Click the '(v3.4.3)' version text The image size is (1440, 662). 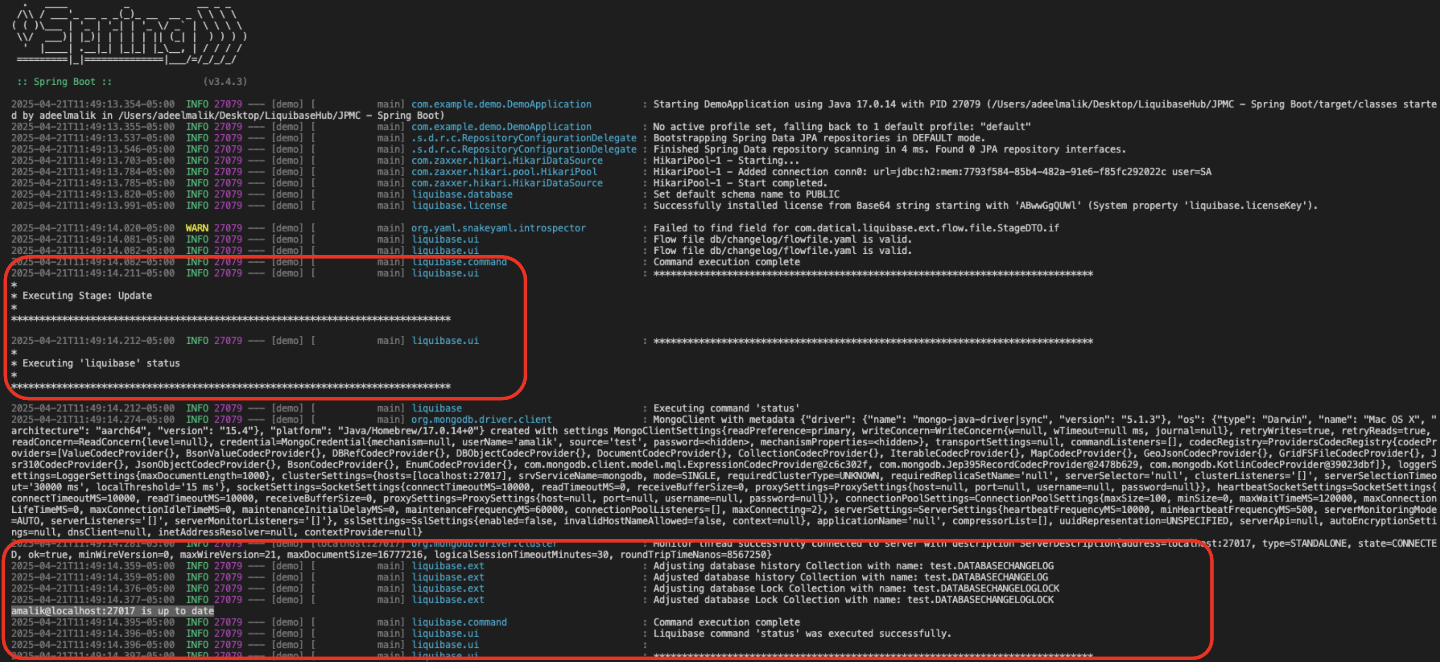click(225, 81)
